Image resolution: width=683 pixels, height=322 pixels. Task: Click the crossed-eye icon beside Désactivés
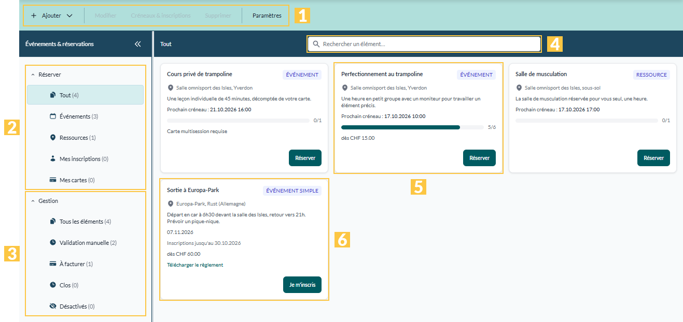coord(52,306)
